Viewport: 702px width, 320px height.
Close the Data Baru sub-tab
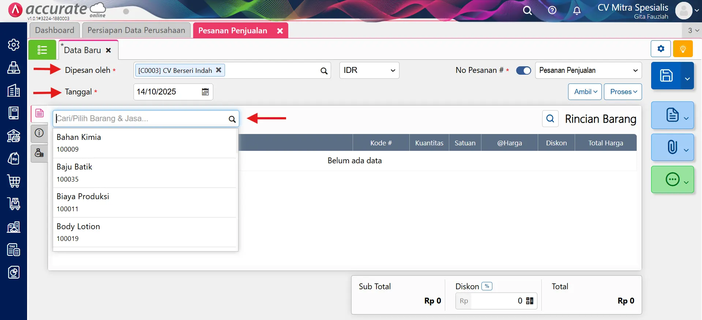click(108, 50)
